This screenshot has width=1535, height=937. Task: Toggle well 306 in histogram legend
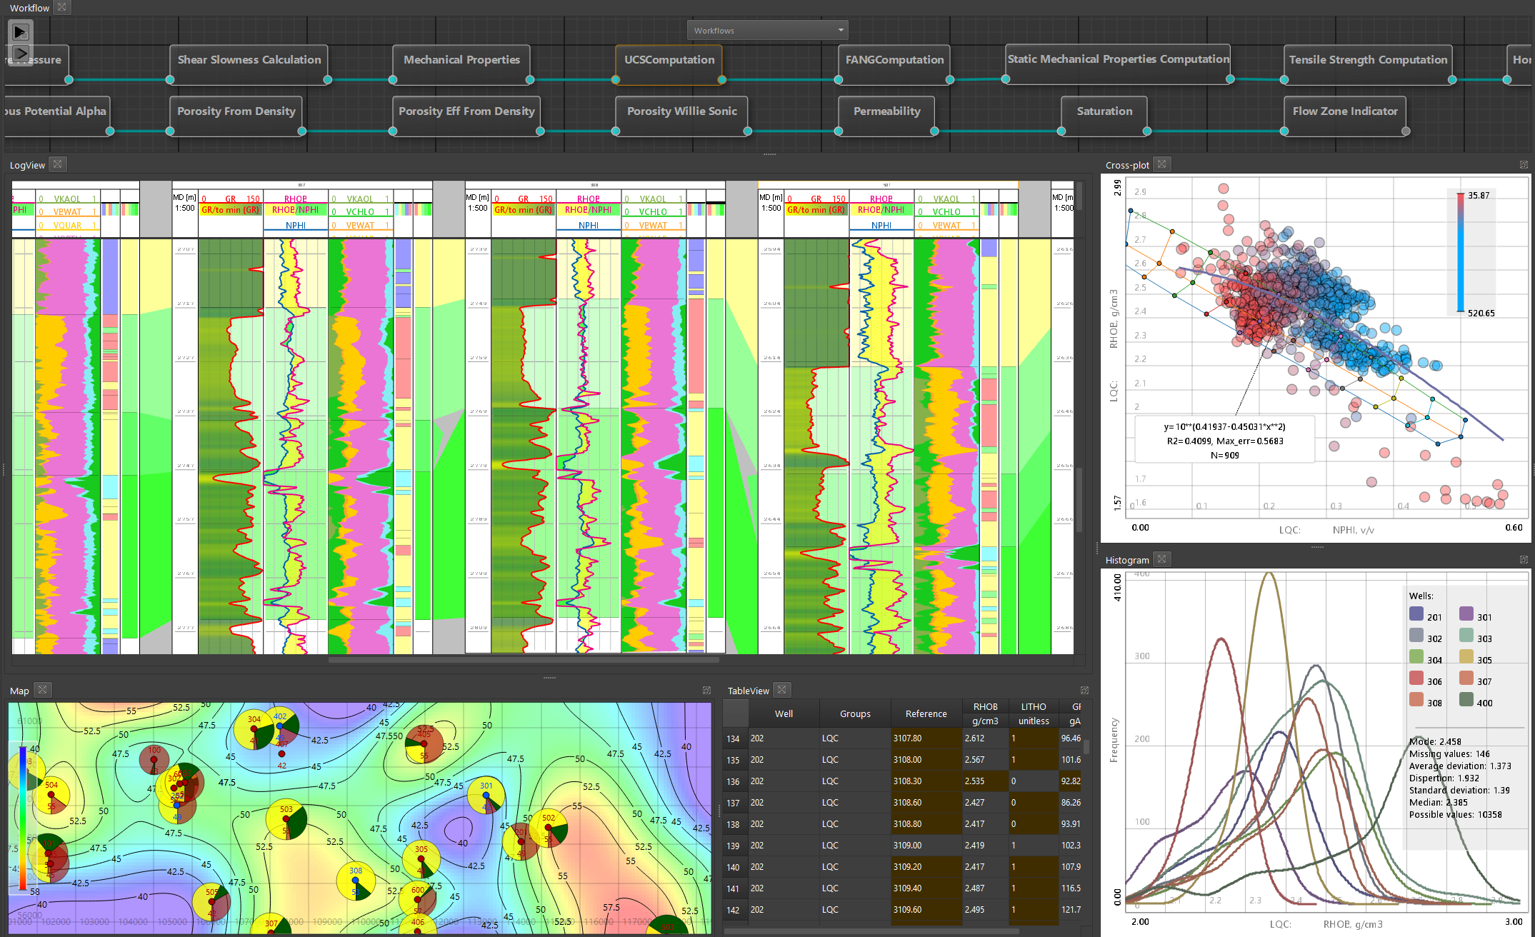click(x=1416, y=678)
